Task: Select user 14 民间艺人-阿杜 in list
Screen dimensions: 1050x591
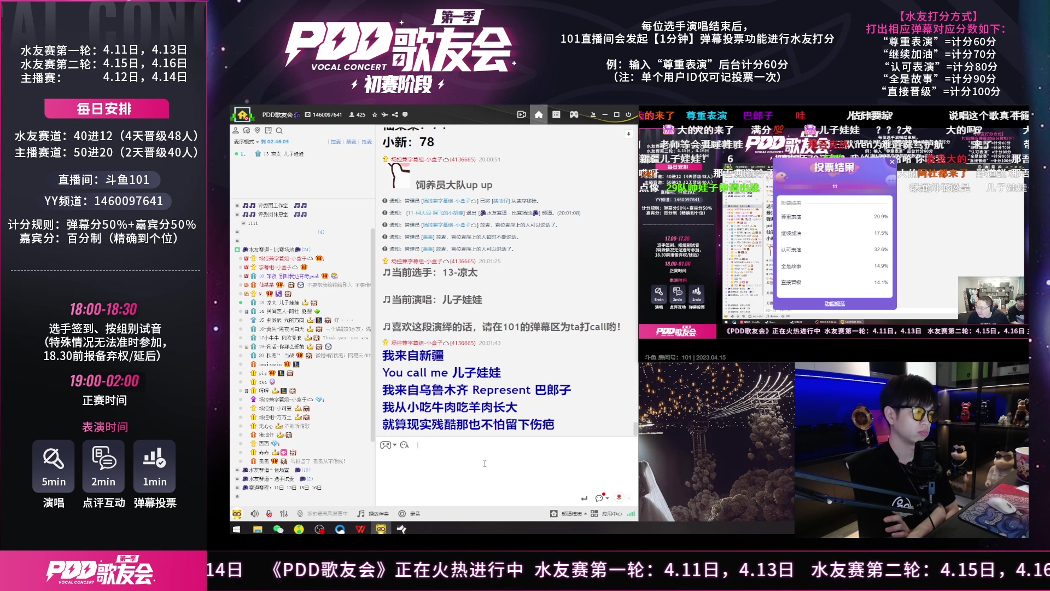Action: (x=285, y=311)
